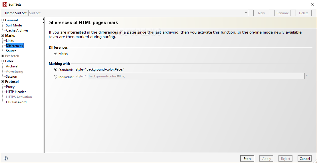Click the Rename button

coord(282,13)
